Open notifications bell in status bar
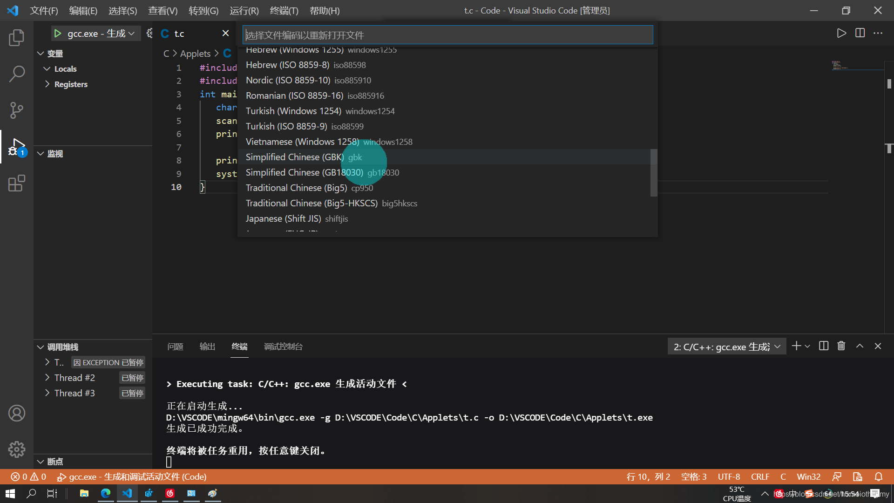This screenshot has width=894, height=503. tap(878, 476)
